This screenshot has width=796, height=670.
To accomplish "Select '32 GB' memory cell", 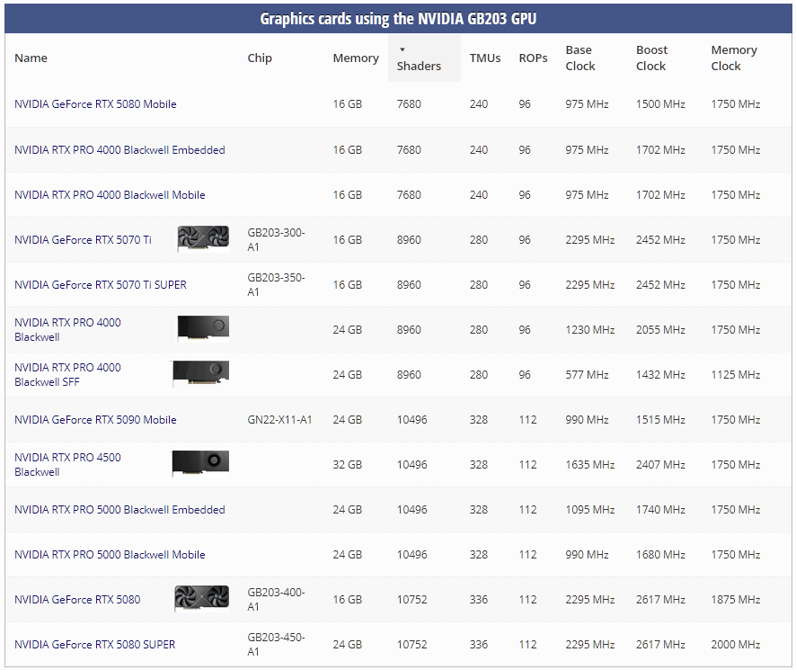I will point(347,465).
